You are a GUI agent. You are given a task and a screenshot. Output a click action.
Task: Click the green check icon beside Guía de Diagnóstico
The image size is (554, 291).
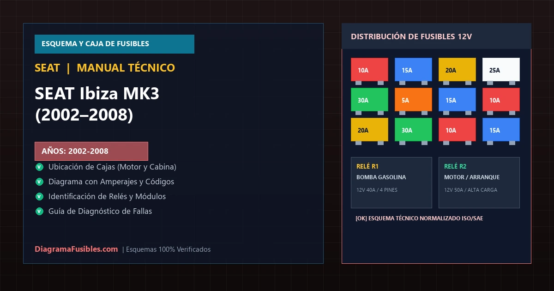point(39,211)
